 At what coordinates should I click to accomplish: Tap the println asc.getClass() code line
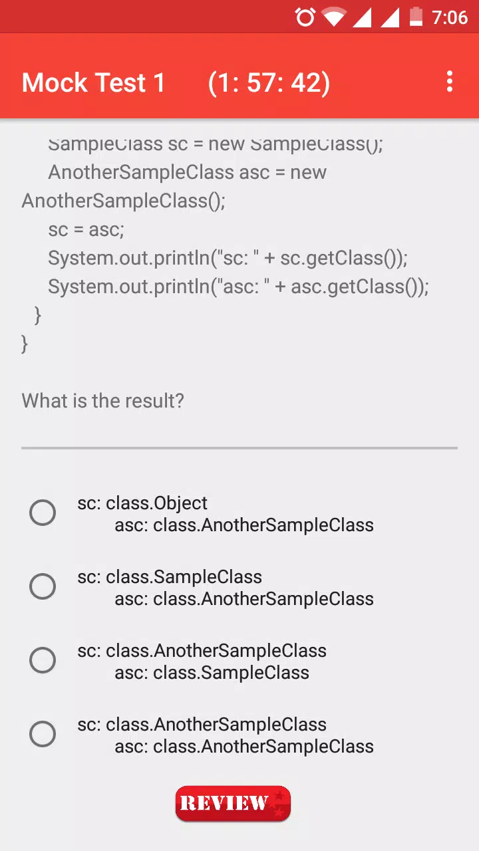[238, 287]
